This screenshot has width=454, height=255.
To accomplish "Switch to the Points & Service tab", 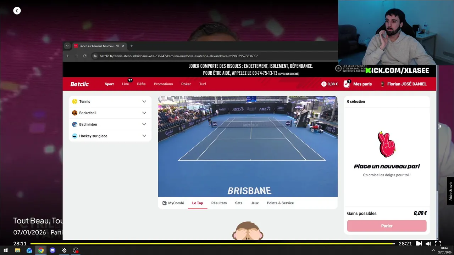I will coord(280,203).
